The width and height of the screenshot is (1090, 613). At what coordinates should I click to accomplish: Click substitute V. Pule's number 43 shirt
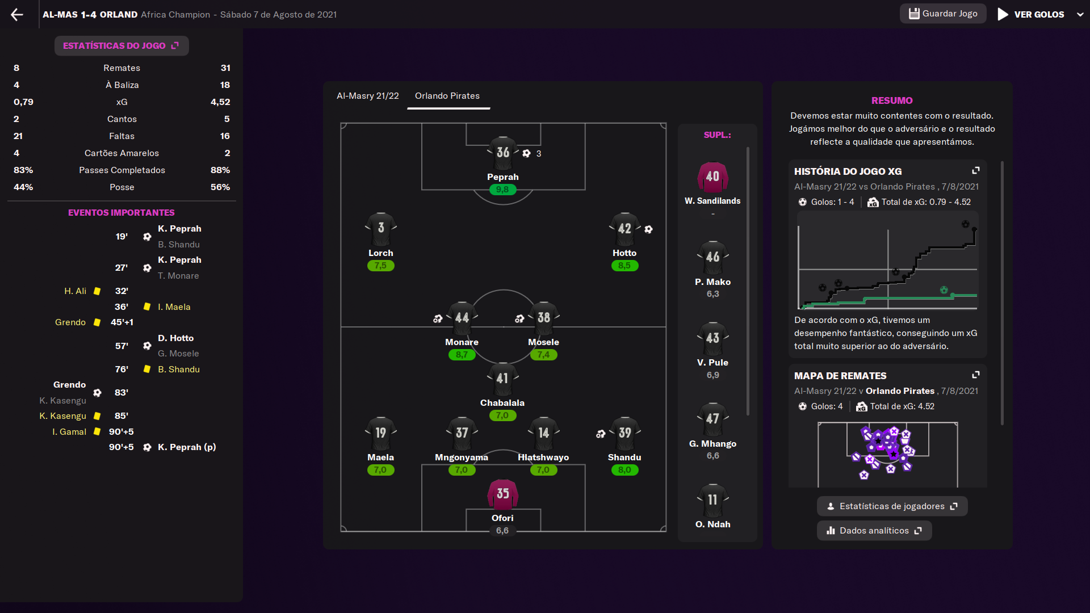tap(713, 338)
